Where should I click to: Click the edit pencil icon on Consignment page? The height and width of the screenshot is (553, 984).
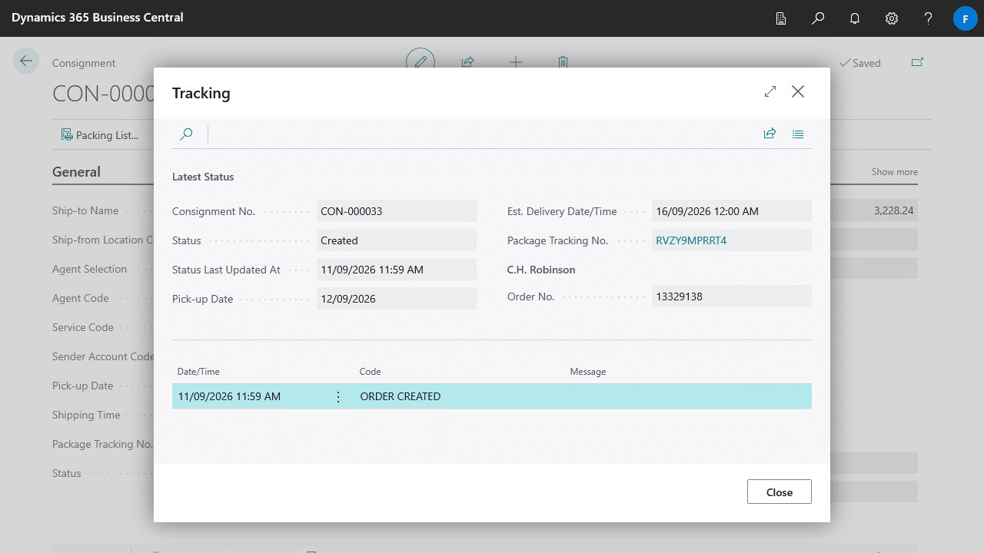click(421, 62)
